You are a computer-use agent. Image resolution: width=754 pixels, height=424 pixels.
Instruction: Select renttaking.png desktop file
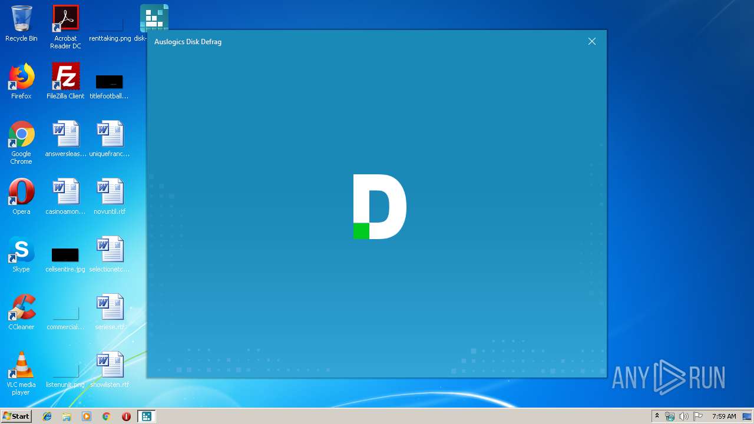point(110,28)
